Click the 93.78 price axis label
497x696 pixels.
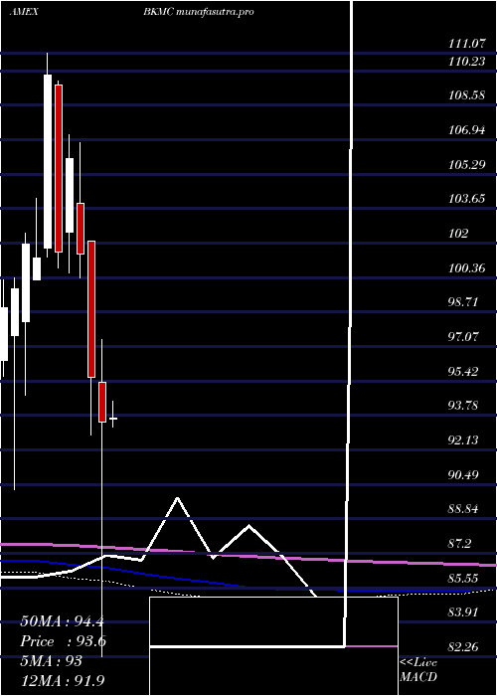[464, 406]
